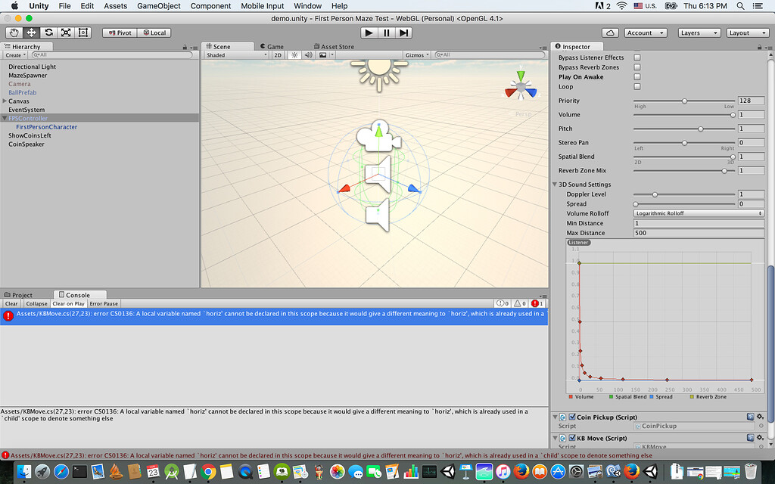The height and width of the screenshot is (484, 775).
Task: Open the KB Move component gear menu
Action: tap(760, 437)
